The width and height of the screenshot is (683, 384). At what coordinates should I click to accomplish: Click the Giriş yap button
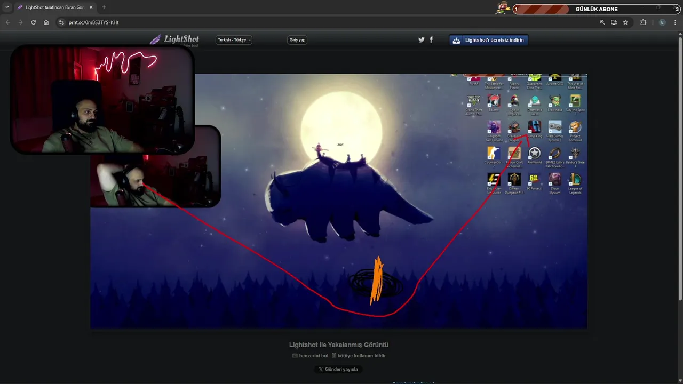click(297, 40)
